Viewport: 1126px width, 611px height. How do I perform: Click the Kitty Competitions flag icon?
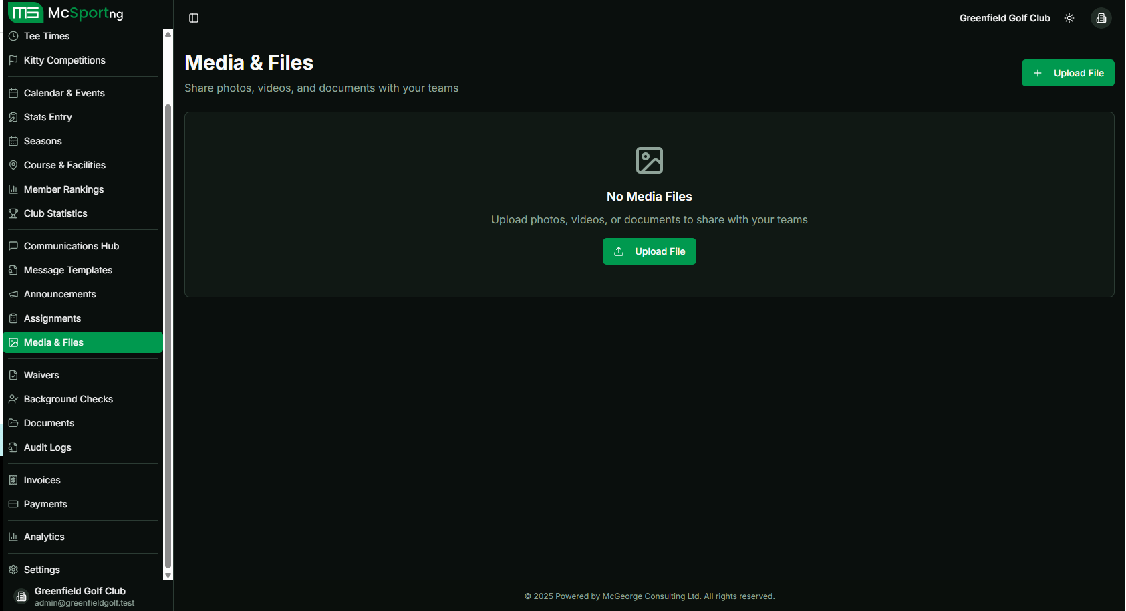pyautogui.click(x=14, y=60)
